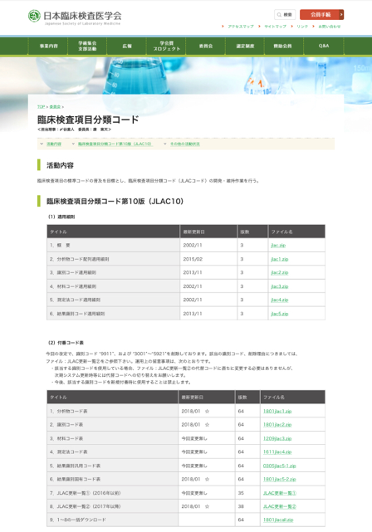Open the Q&A navigation menu
Viewport: 372px width, 532px height.
324,46
